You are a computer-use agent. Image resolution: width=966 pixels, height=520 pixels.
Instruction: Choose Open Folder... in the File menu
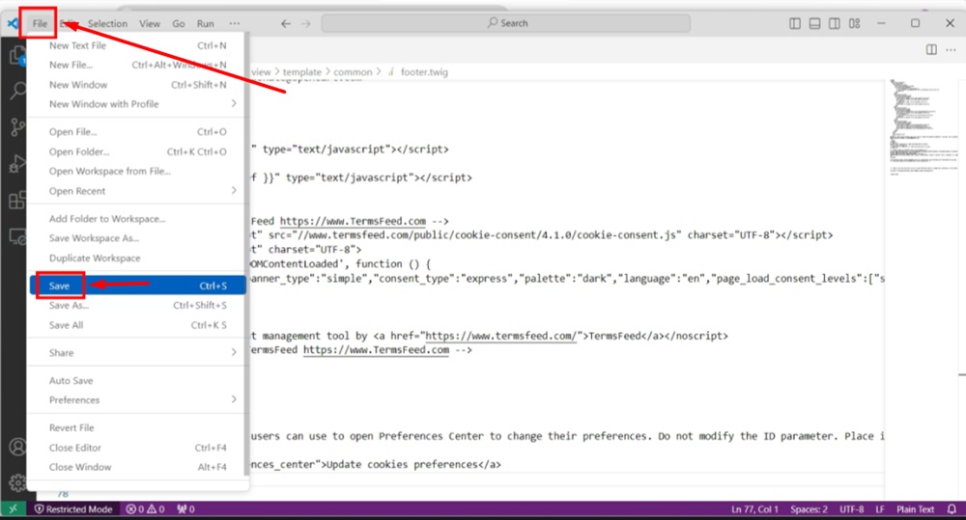click(138, 151)
